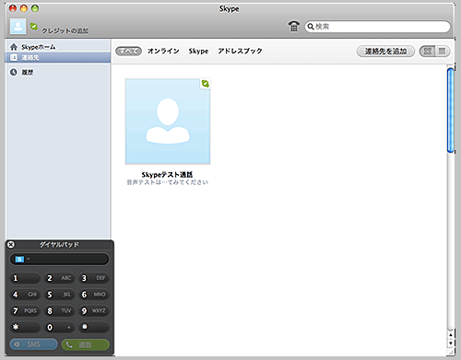Image resolution: width=461 pixels, height=360 pixels.
Task: Click the clock icon beside 履歴
Action: coord(14,73)
